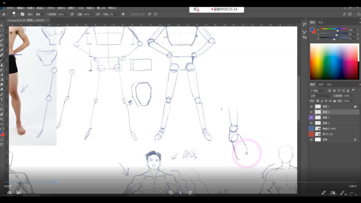Select the Pen tool
Viewport: 361px width, 203px height.
coord(2,94)
